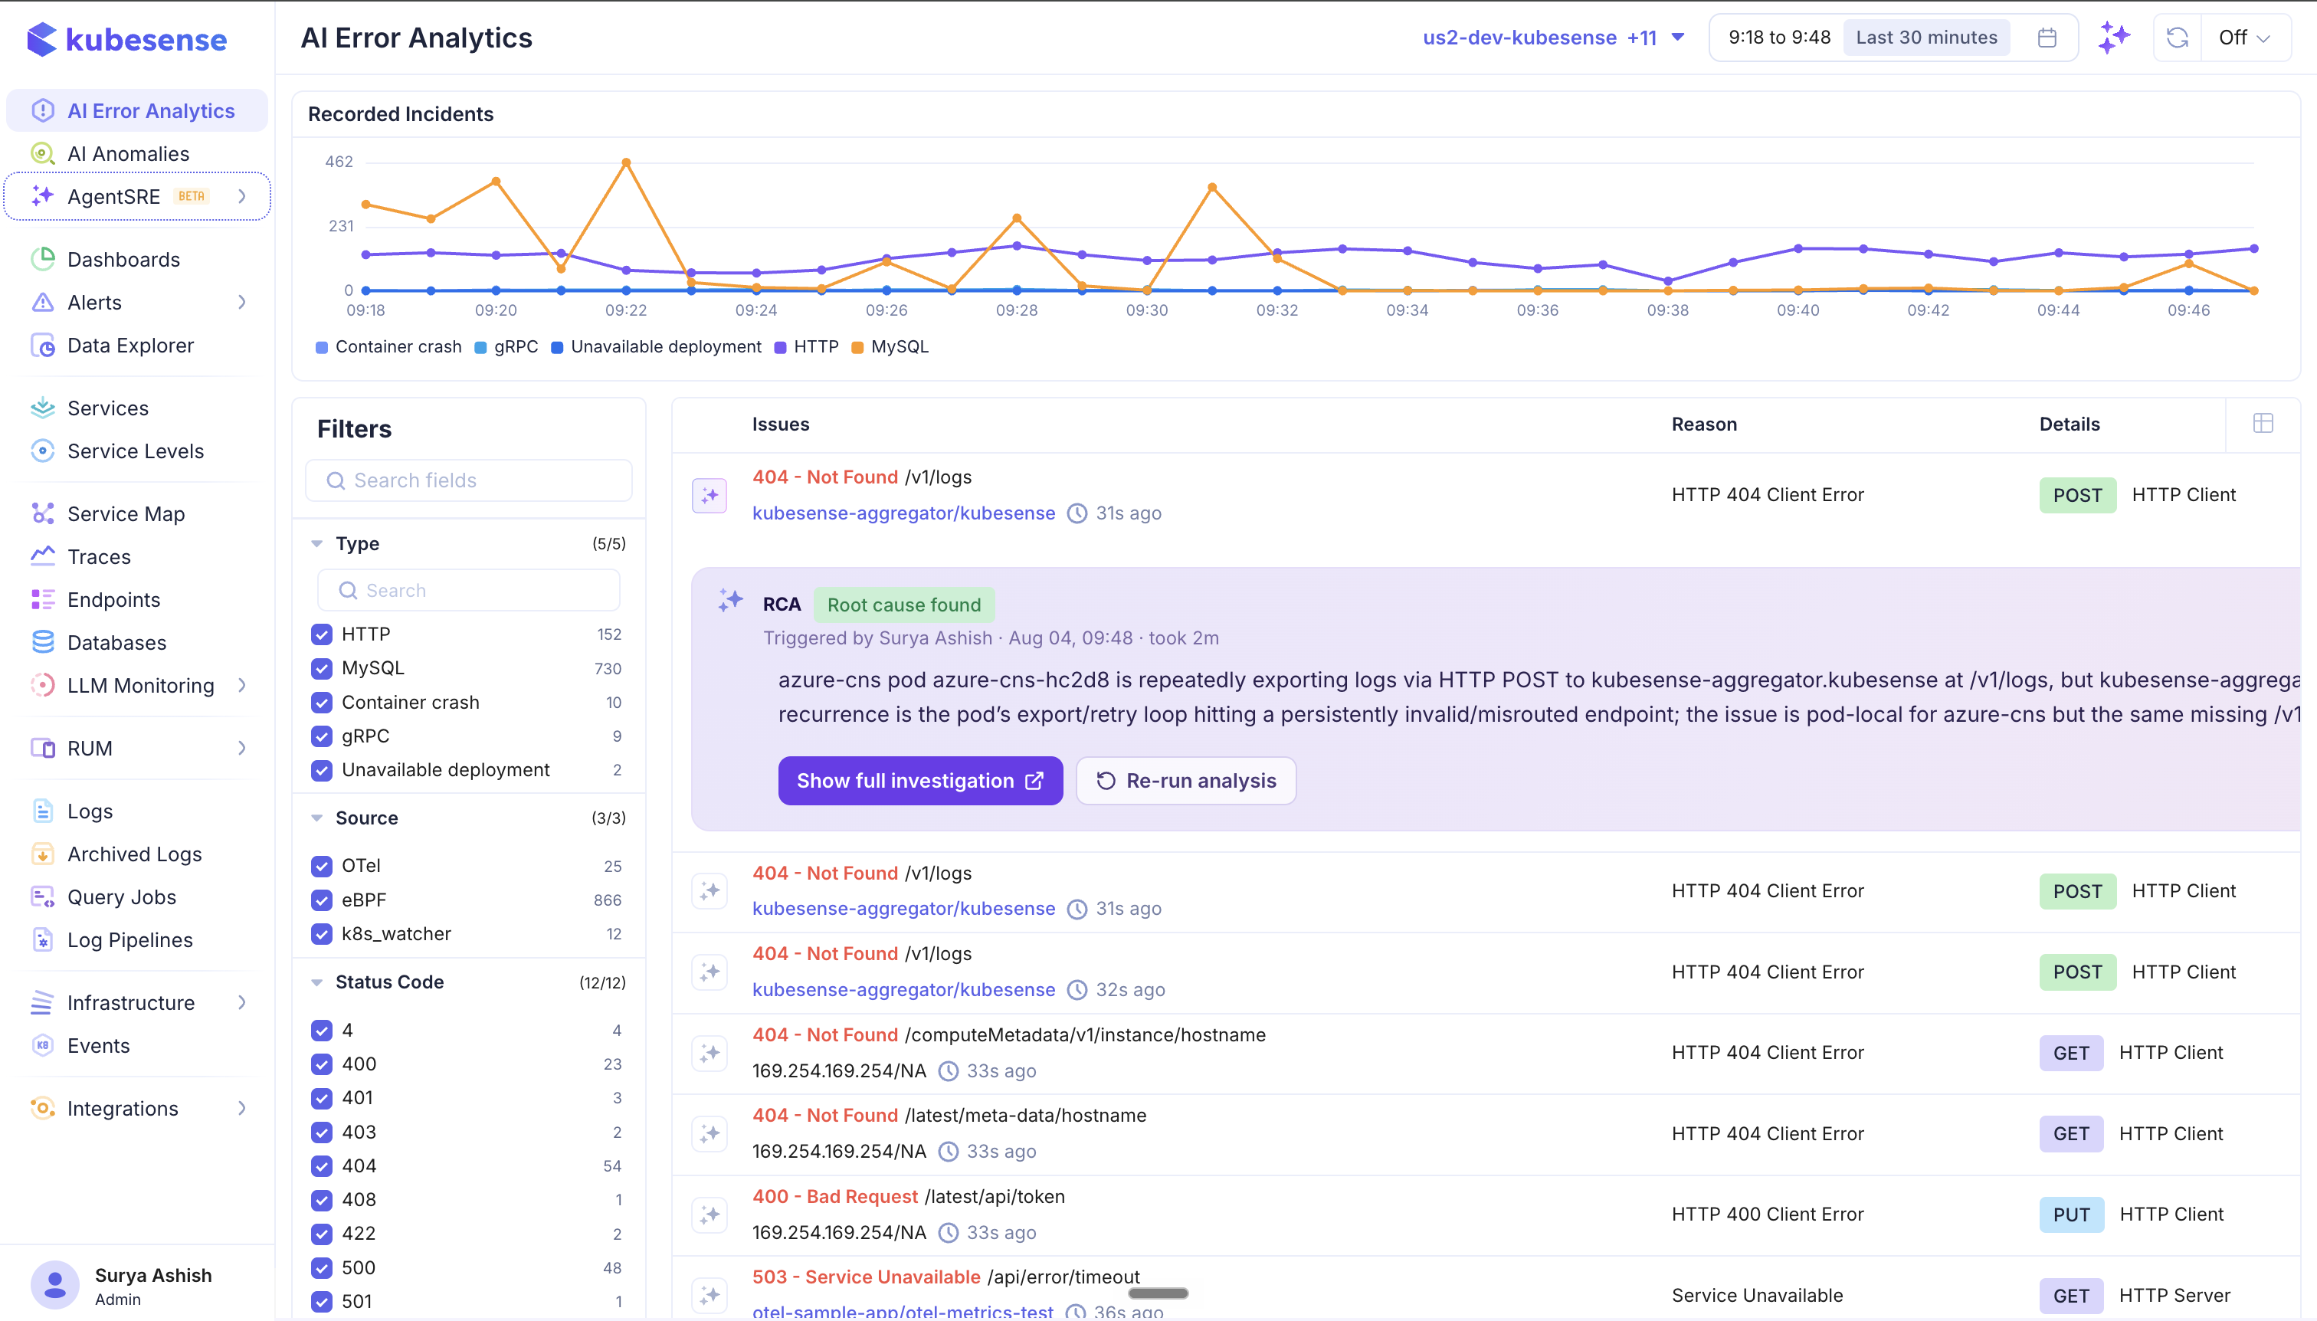Navigate to Query Jobs
This screenshot has height=1321, width=2317.
tap(122, 897)
